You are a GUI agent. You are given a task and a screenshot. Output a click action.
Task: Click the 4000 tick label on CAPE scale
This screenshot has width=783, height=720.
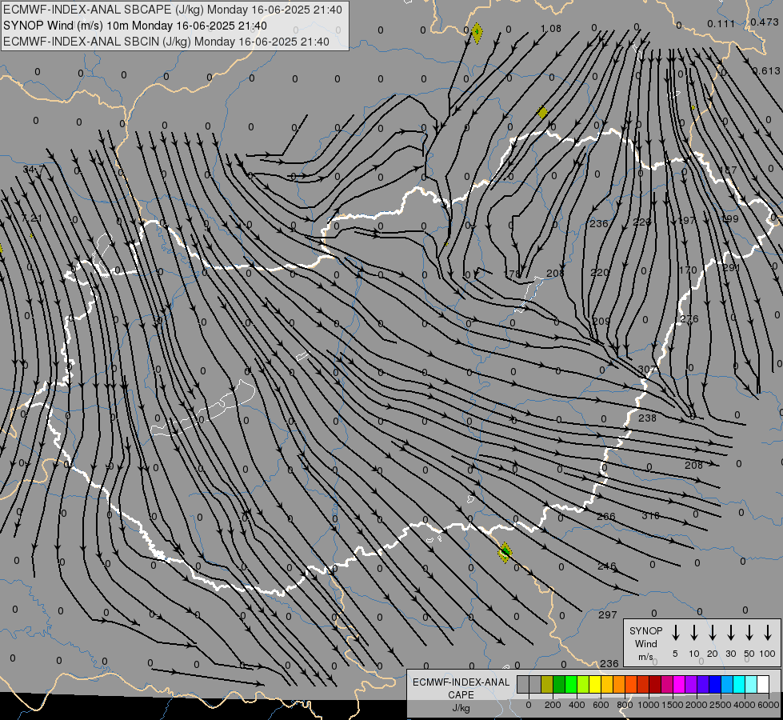745,705
